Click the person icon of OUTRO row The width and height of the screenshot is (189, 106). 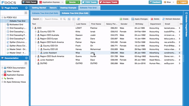pos(38,64)
